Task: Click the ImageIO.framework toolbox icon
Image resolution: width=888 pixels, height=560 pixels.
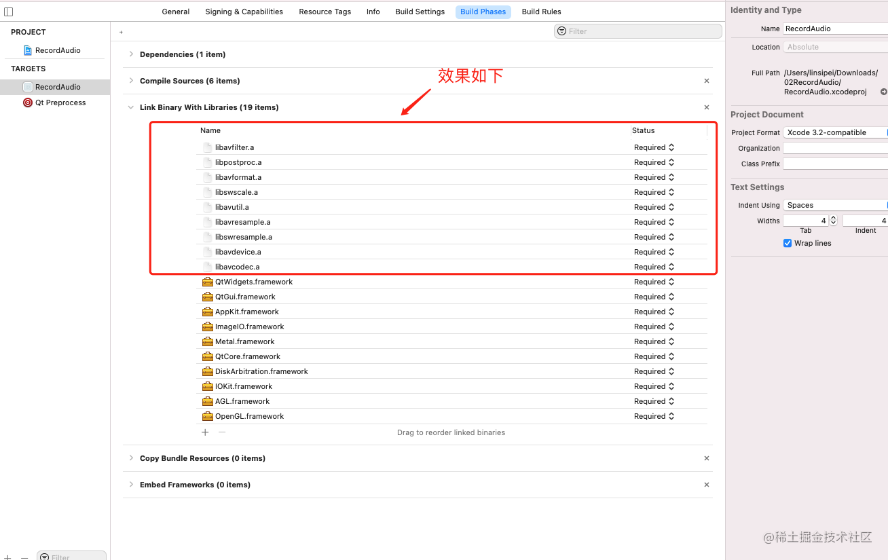Action: pos(208,326)
